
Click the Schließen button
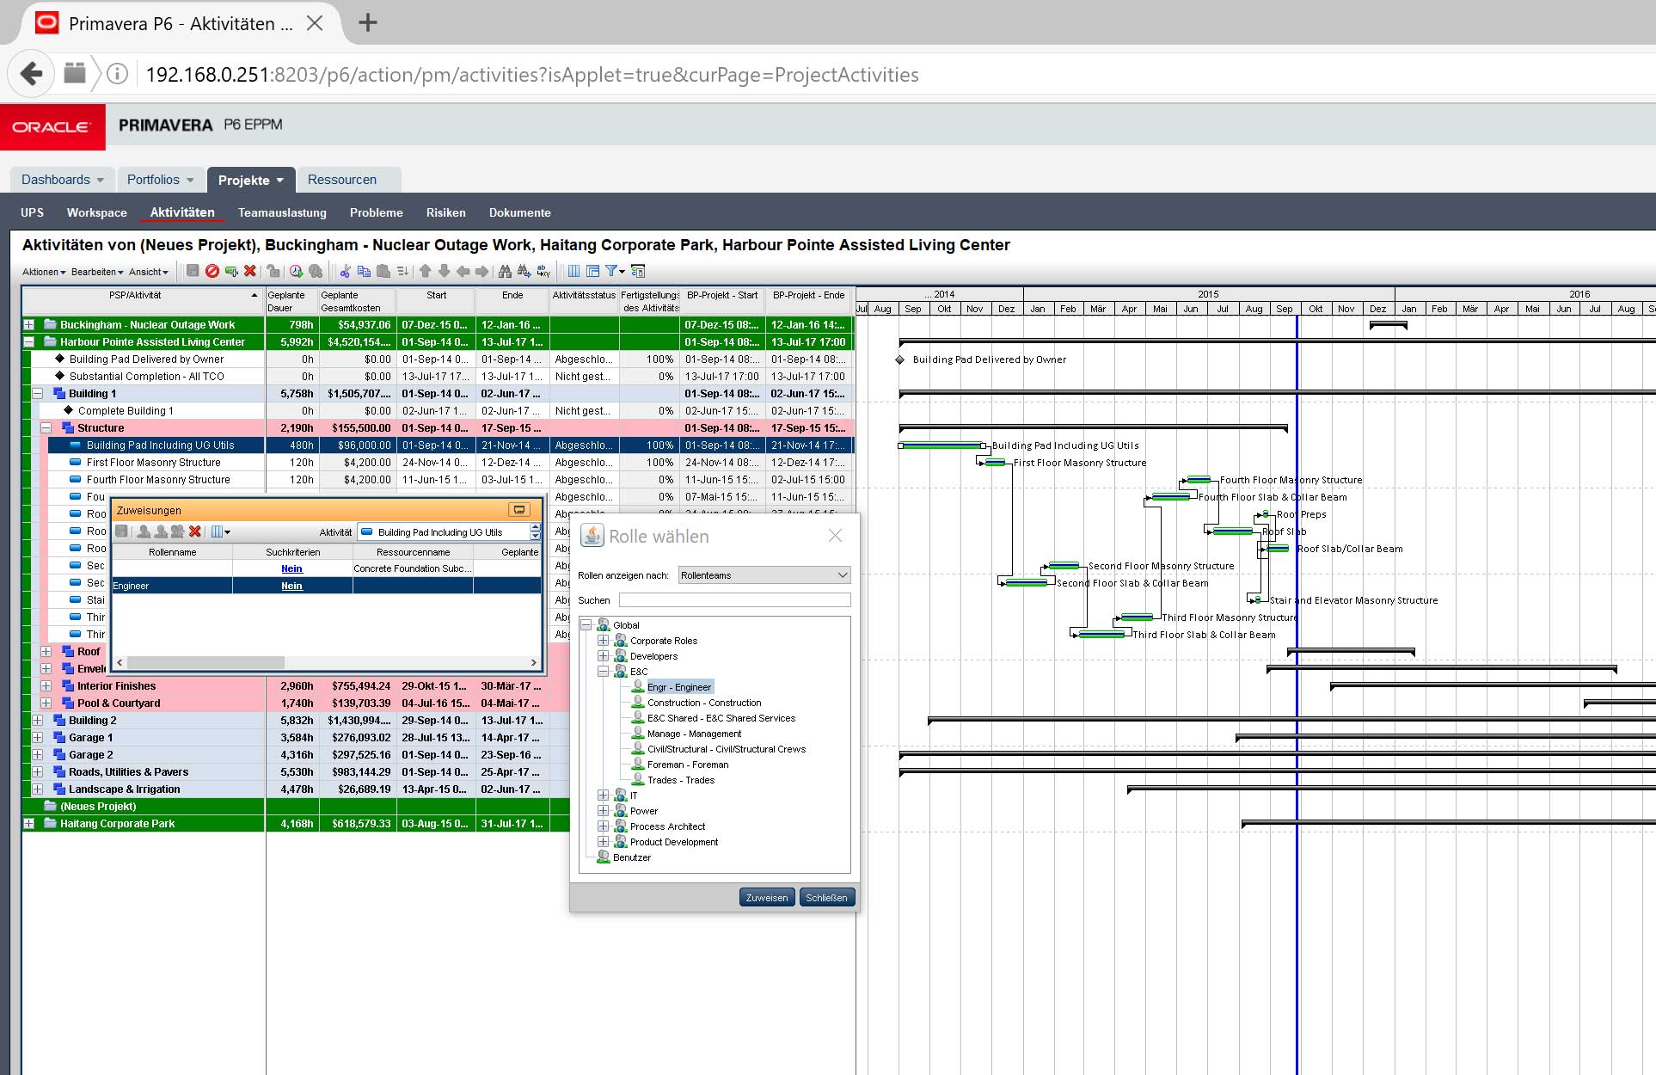tap(826, 897)
